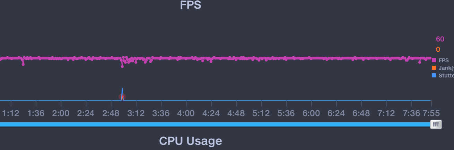Click the red Jank marker near 3:00
Viewport: 454px width, 150px height.
[122, 97]
